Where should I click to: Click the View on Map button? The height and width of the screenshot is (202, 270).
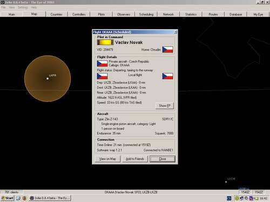(107, 159)
